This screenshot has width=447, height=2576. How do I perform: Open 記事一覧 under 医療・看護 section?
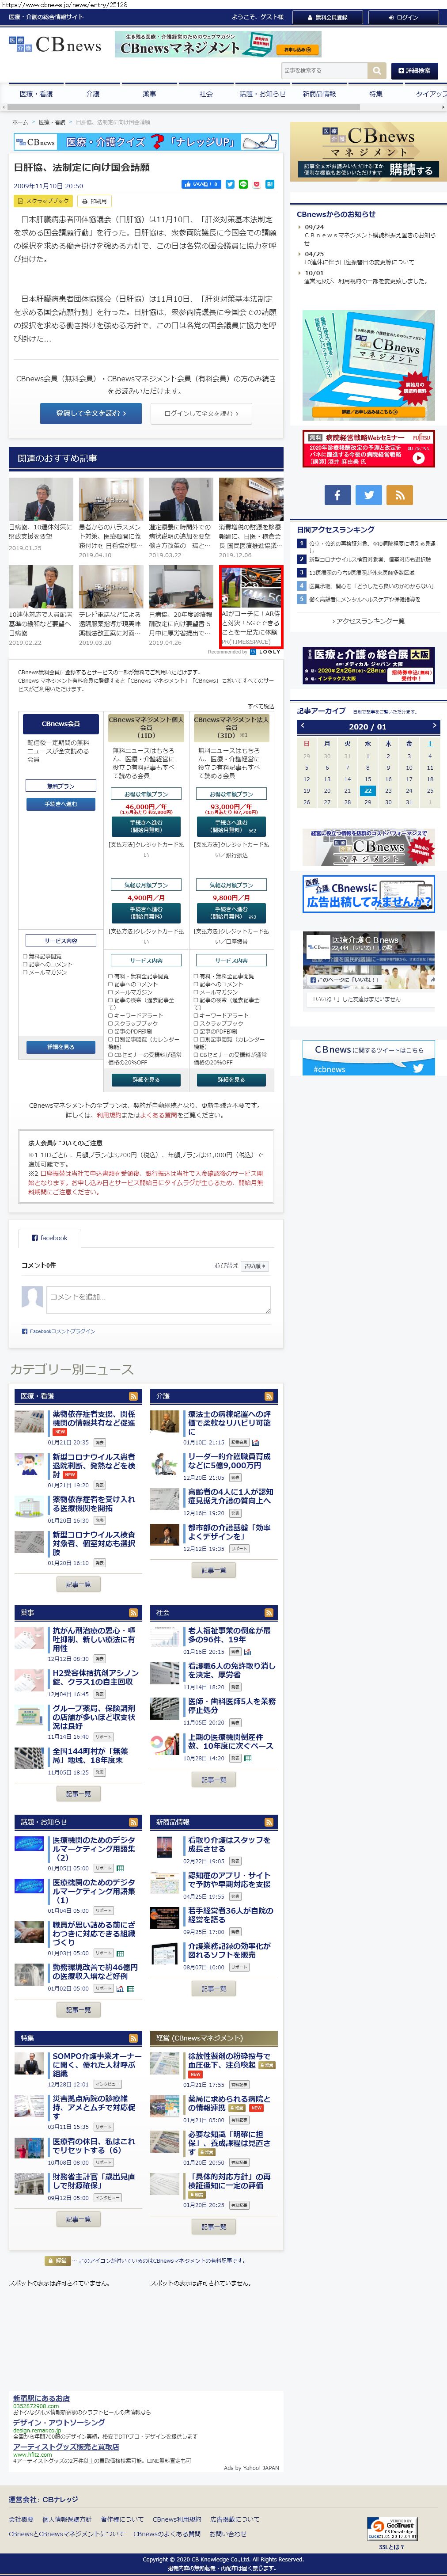(x=78, y=1584)
